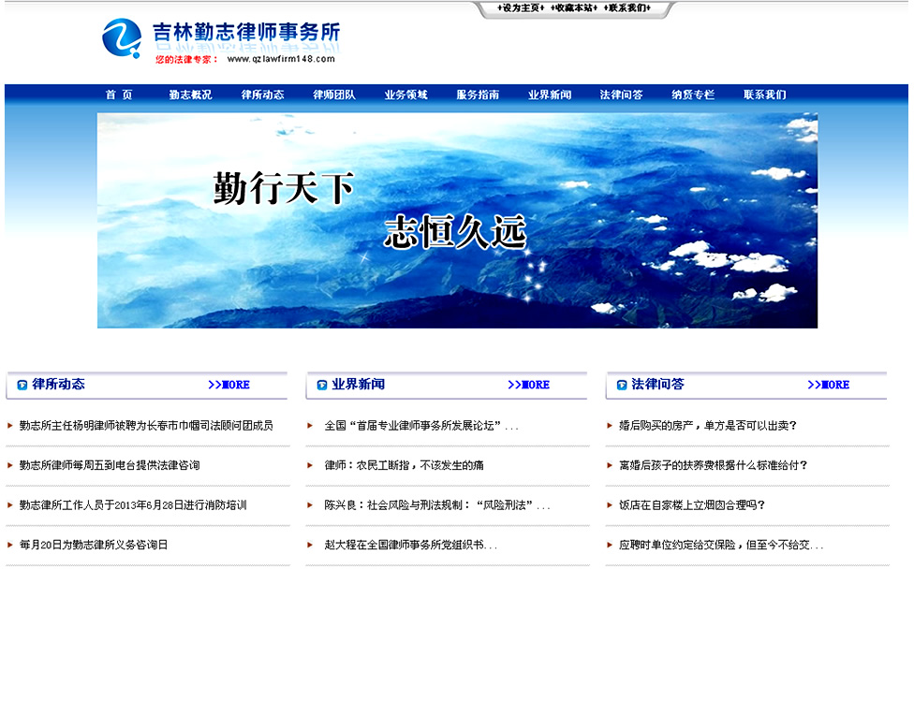Image resolution: width=914 pixels, height=715 pixels.
Task: Click >>MORE in 律所动态 section
Action: pyautogui.click(x=229, y=386)
